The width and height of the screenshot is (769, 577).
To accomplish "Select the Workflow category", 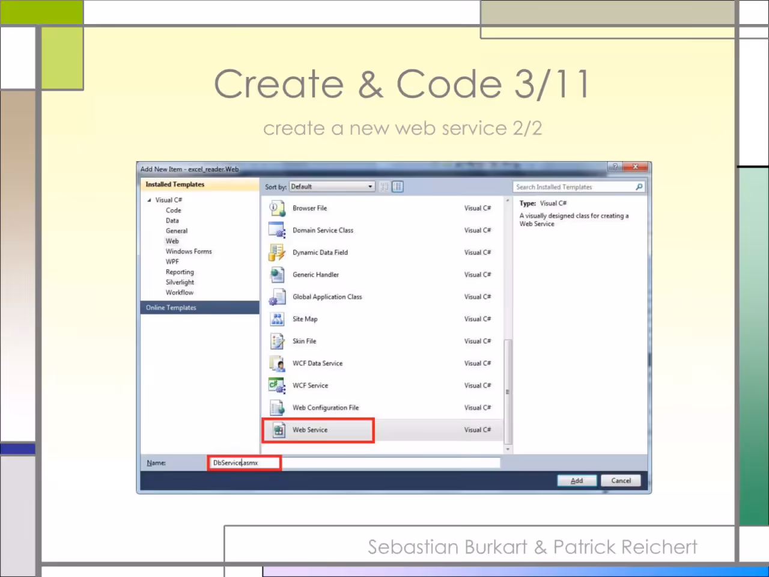I will click(x=180, y=293).
